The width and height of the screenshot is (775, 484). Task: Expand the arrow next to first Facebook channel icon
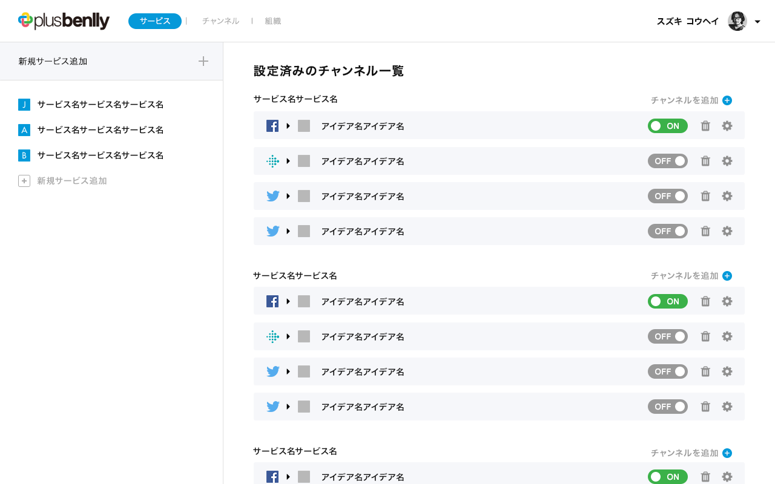(x=288, y=126)
